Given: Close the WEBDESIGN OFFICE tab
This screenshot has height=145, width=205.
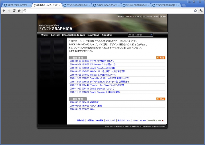Looking at the screenshot, I should coord(30,5).
